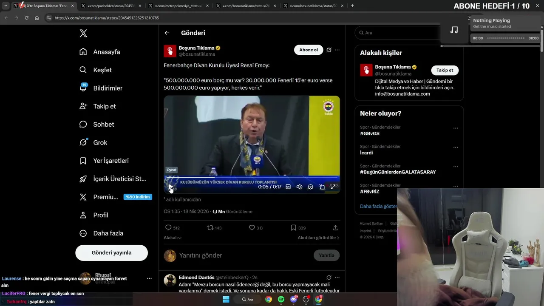Open site info icon in address bar

pyautogui.click(x=48, y=18)
